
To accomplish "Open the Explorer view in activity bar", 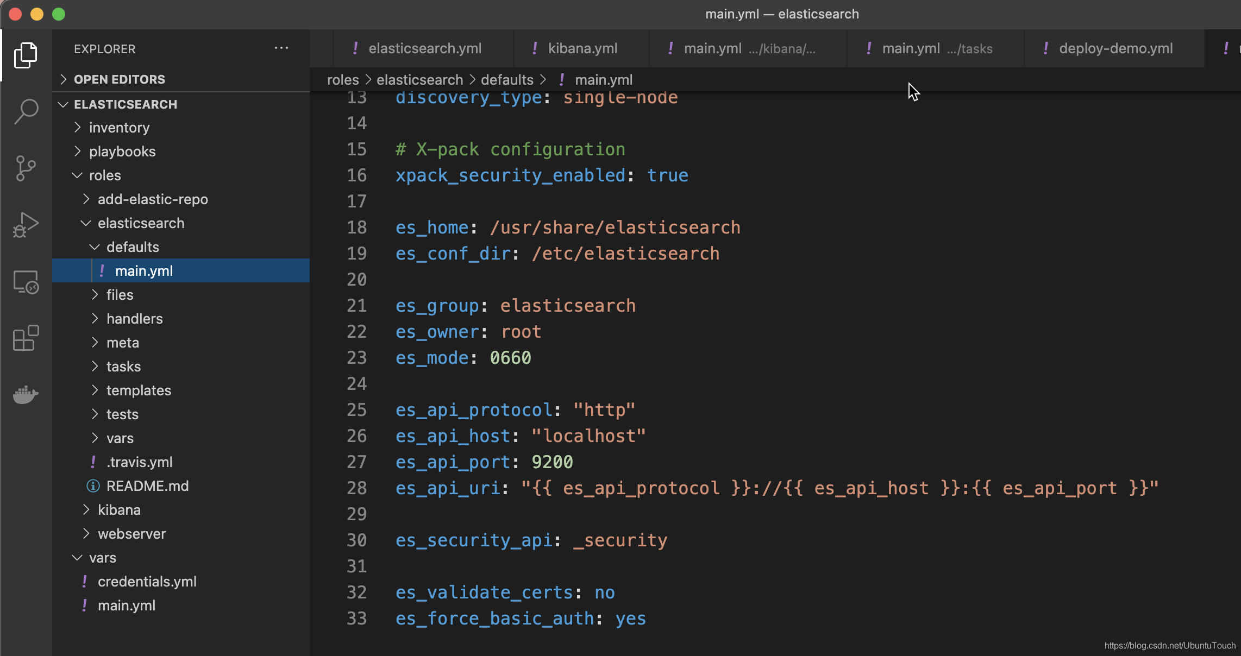I will (26, 55).
